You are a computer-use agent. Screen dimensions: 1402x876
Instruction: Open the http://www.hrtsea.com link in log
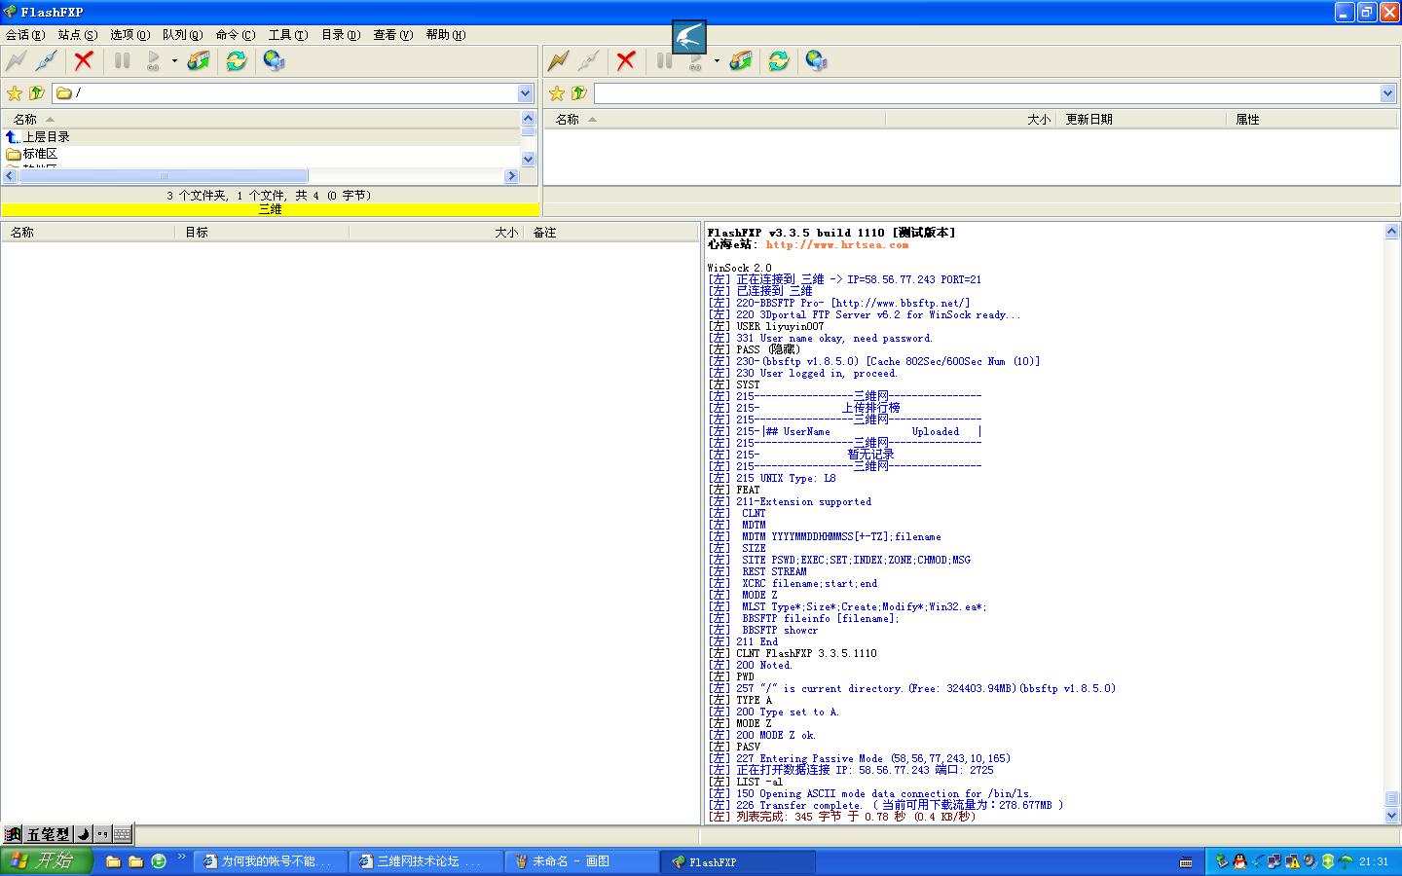tap(837, 244)
